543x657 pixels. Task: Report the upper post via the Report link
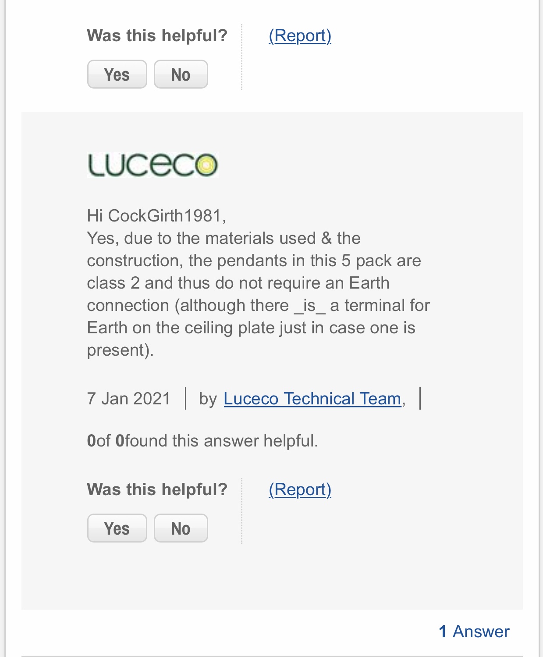300,36
